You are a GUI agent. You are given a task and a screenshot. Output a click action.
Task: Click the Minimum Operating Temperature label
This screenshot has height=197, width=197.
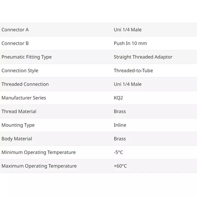coord(39,152)
